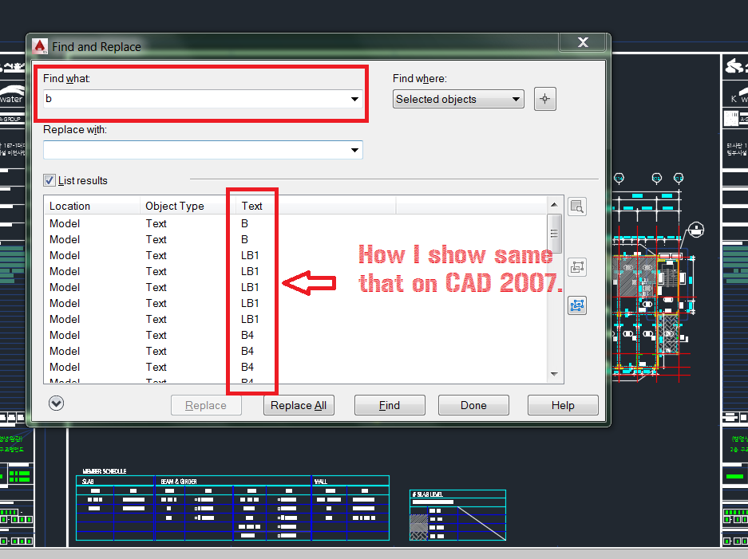Click the results list scrollbar down arrow
Image resolution: width=748 pixels, height=559 pixels.
[553, 376]
